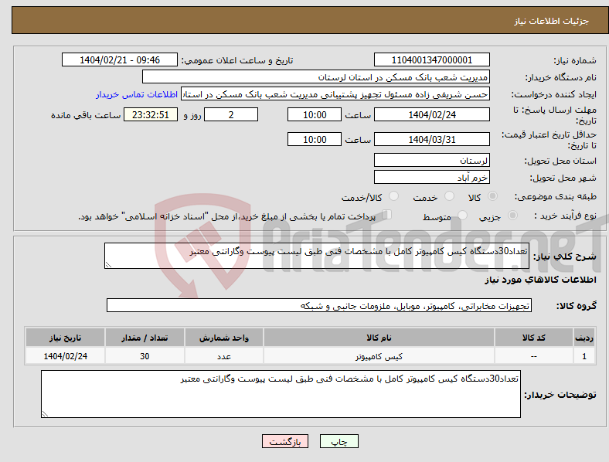This screenshot has width=609, height=462.
Task: Click table cell date 1404/02/24
Action: click(65, 356)
